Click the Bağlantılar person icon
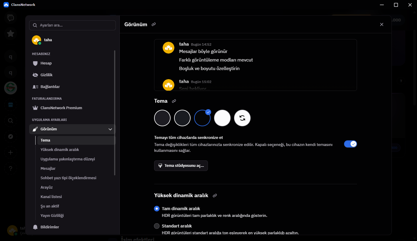Screen dimensions: 417x241 pos(35,87)
